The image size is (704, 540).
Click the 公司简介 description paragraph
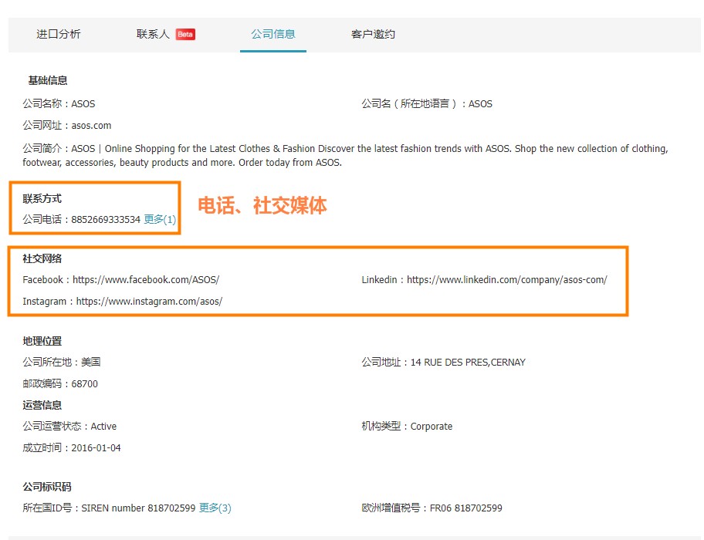[x=345, y=155]
